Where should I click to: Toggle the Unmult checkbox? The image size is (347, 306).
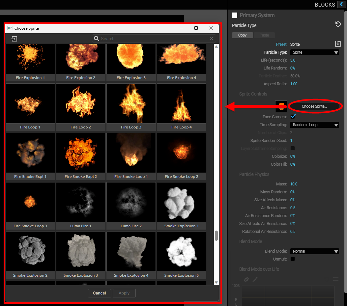(x=293, y=259)
